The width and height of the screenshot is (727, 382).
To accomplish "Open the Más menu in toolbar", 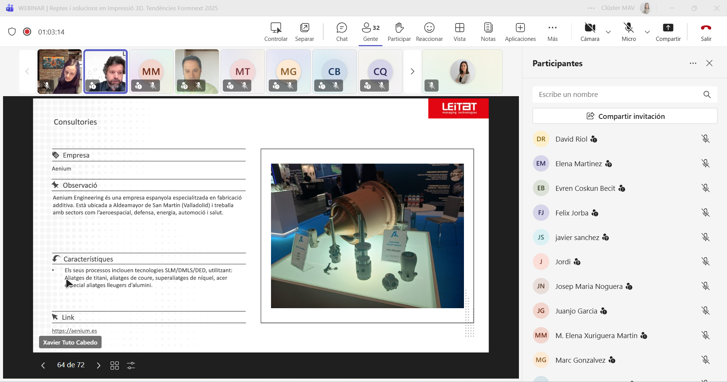I will [552, 32].
